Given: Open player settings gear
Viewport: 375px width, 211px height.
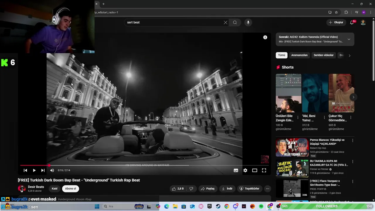Looking at the screenshot, I should click(245, 170).
